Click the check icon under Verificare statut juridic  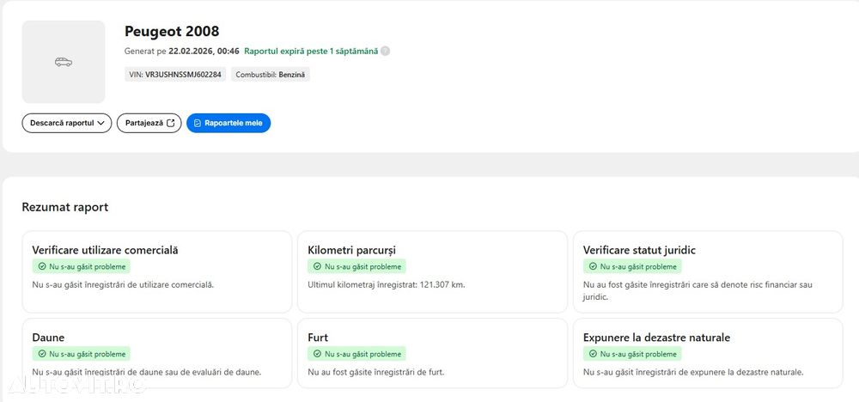click(593, 267)
